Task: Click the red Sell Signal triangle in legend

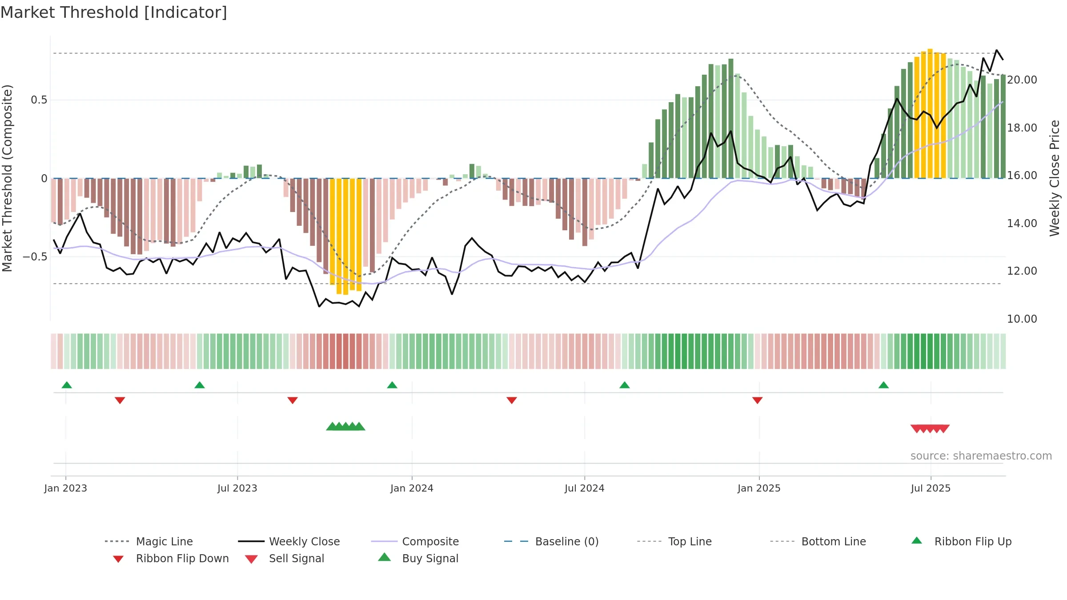Action: (251, 559)
